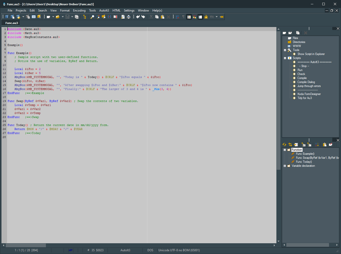Click the editor's horizontal scrollbar thumb
The image size is (341, 254).
(26, 245)
